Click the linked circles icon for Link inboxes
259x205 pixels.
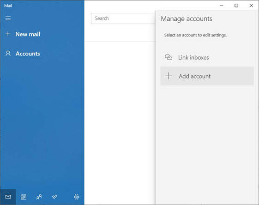169,57
